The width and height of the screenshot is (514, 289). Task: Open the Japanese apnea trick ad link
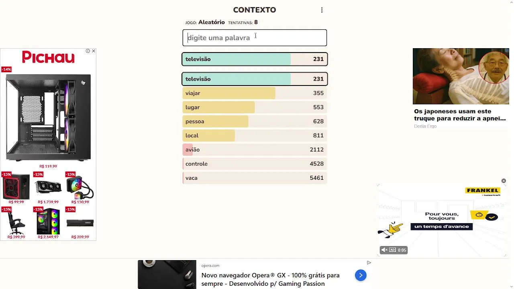[460, 115]
